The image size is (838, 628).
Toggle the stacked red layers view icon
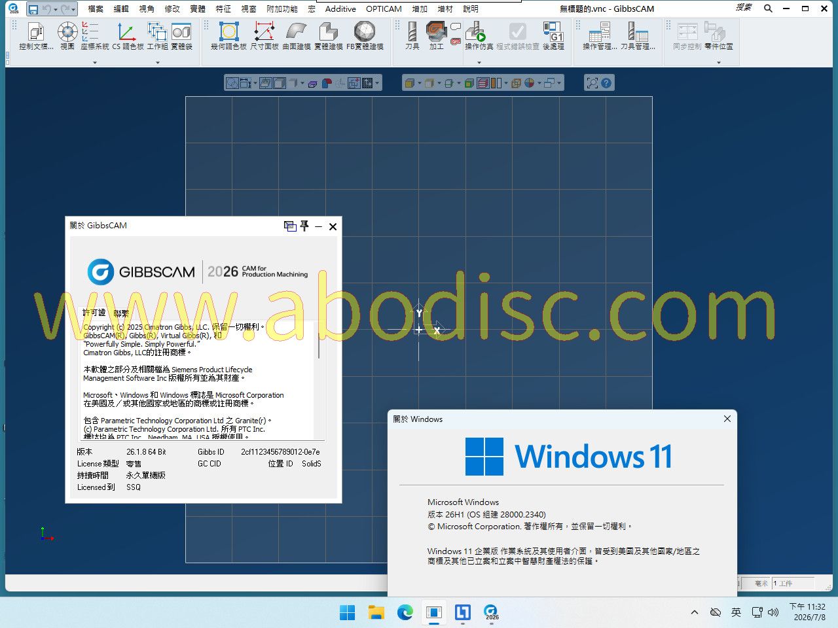(483, 83)
